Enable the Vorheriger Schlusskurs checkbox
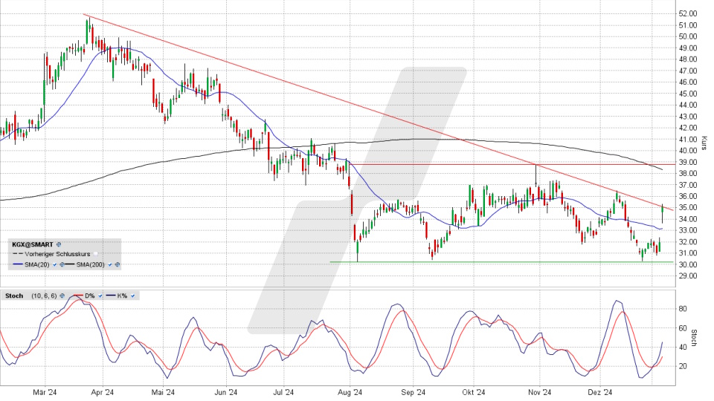Image resolution: width=714 pixels, height=401 pixels. point(96,254)
